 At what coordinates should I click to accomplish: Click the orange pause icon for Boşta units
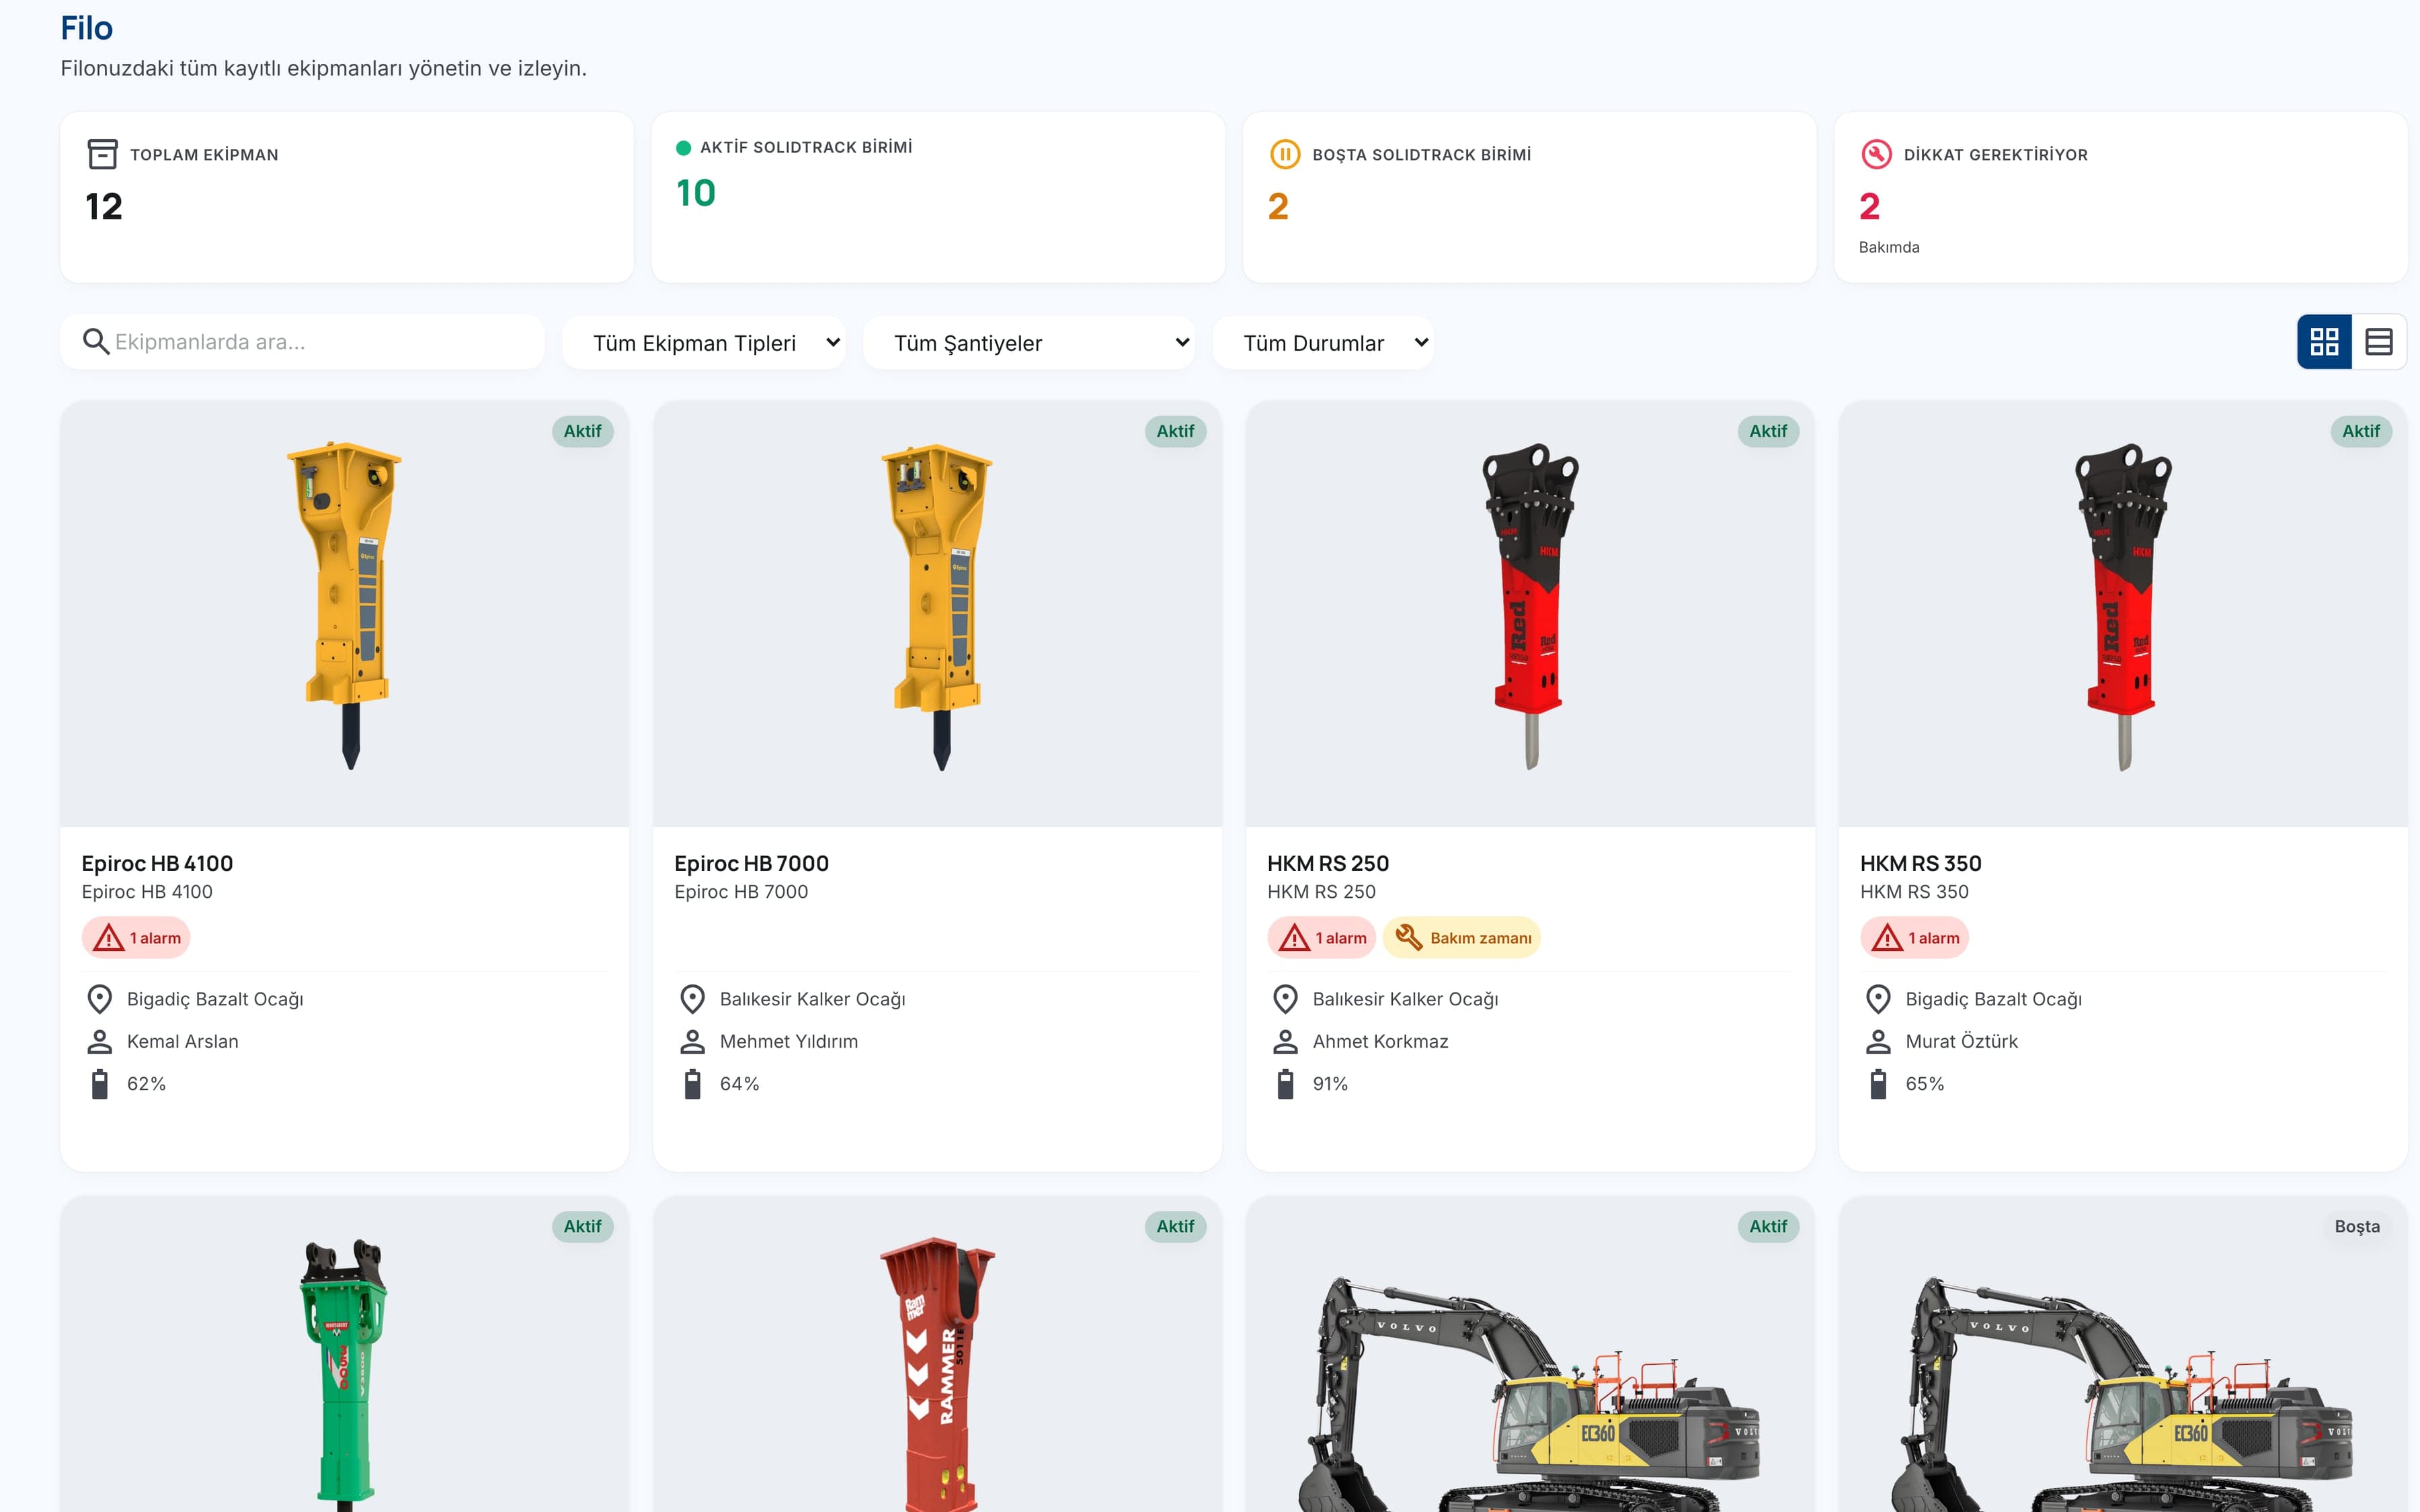[1284, 154]
